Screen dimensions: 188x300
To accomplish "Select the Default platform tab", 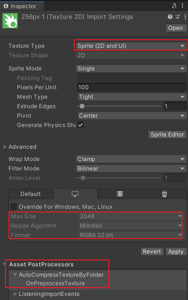I will 31,194.
